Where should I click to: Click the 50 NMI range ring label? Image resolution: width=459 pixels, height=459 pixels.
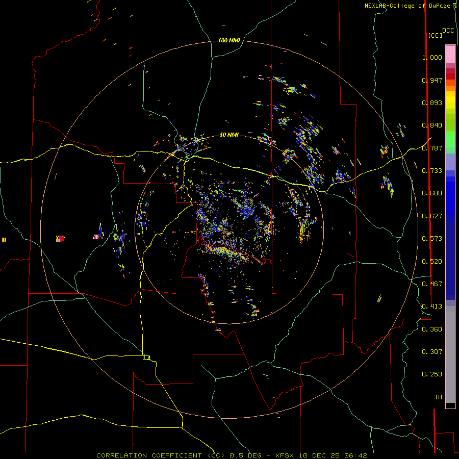click(x=229, y=135)
